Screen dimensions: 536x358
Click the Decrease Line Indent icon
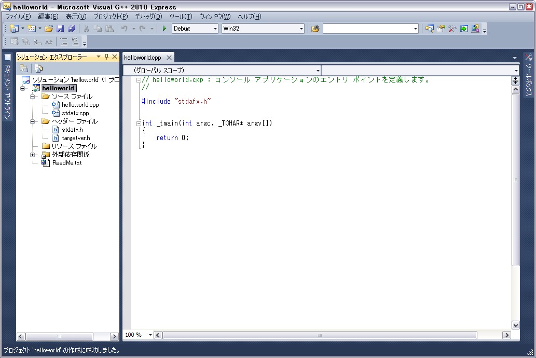tap(64, 42)
